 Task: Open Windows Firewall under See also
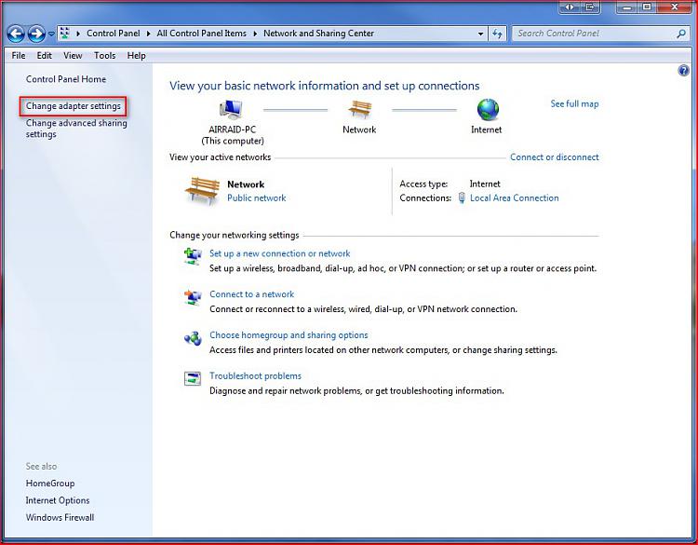[60, 517]
